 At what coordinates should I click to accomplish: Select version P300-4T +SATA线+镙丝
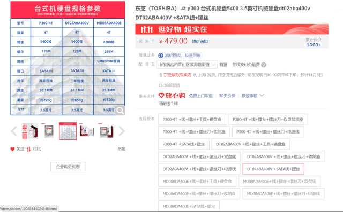tap(184, 144)
